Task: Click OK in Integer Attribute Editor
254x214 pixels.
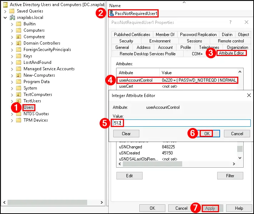Action: pos(207,134)
